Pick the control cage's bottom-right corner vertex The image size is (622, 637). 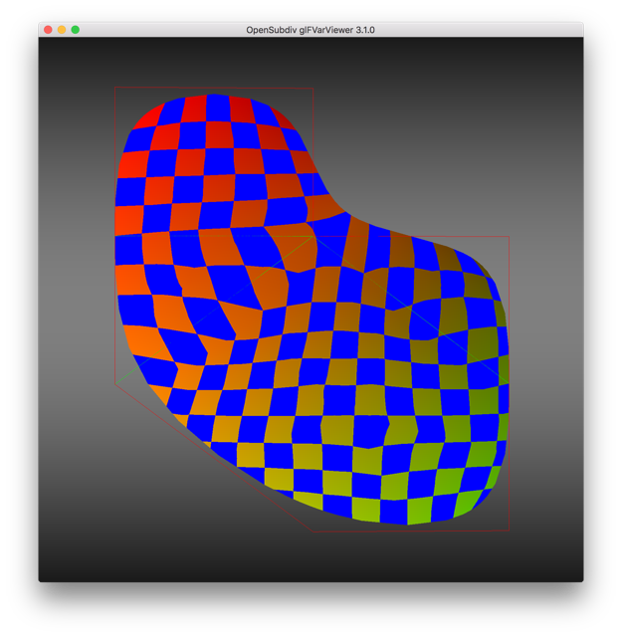point(509,530)
